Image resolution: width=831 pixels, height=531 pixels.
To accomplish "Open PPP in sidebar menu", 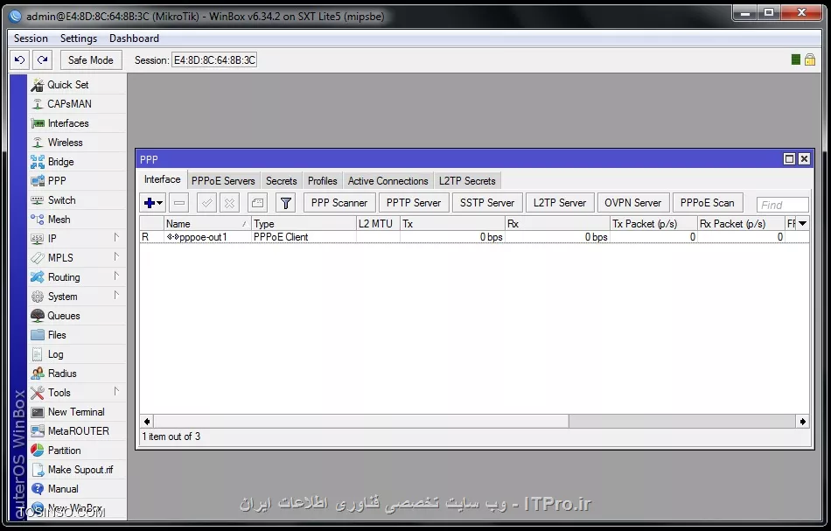I will click(x=77, y=181).
